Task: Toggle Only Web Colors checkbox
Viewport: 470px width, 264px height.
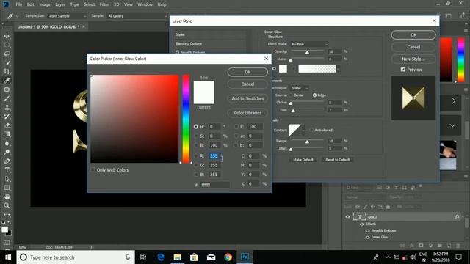Action: point(93,169)
